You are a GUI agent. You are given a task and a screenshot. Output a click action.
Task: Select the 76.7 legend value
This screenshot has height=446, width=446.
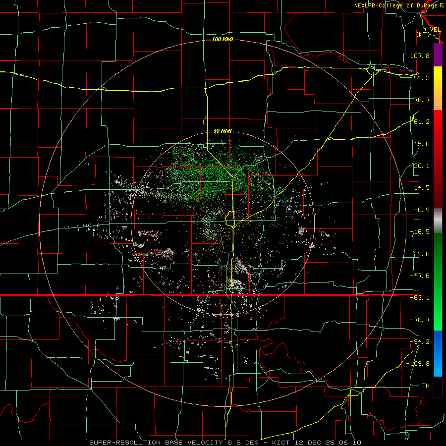[x=422, y=100]
